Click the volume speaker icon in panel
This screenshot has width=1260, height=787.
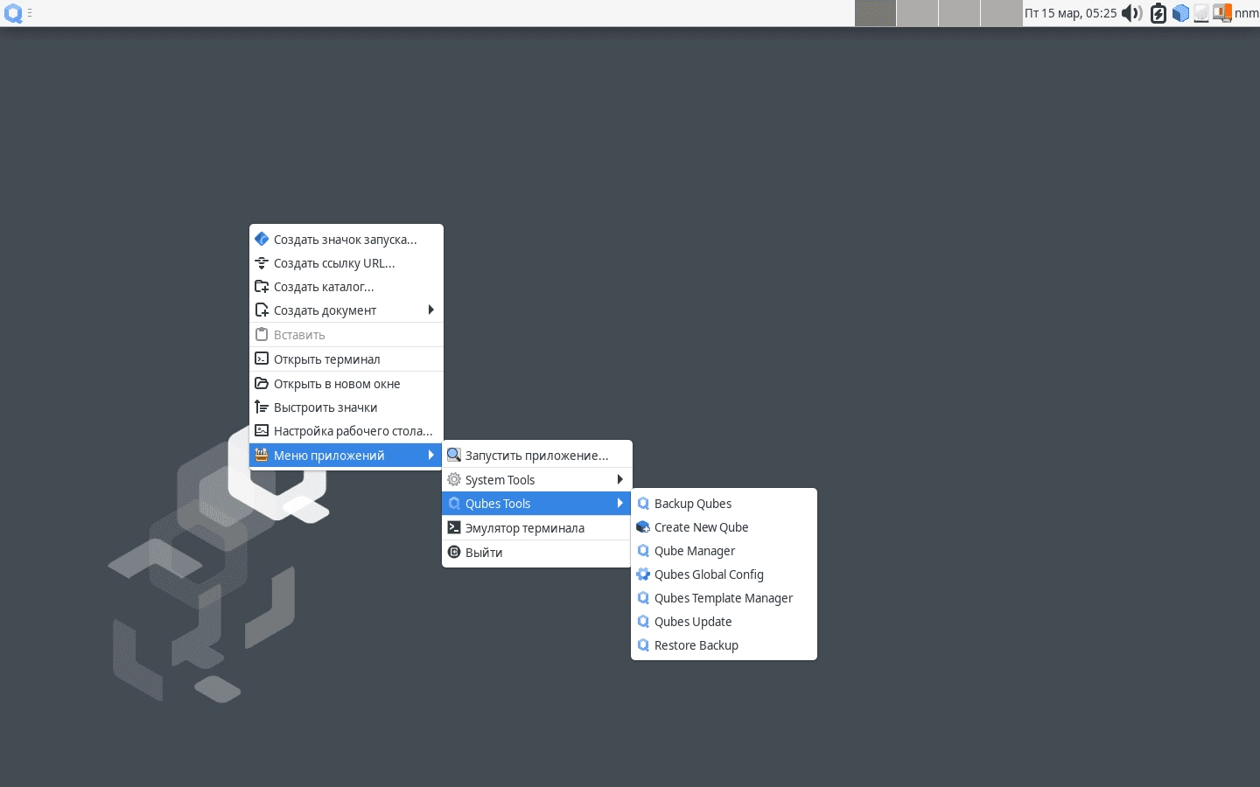(1132, 13)
